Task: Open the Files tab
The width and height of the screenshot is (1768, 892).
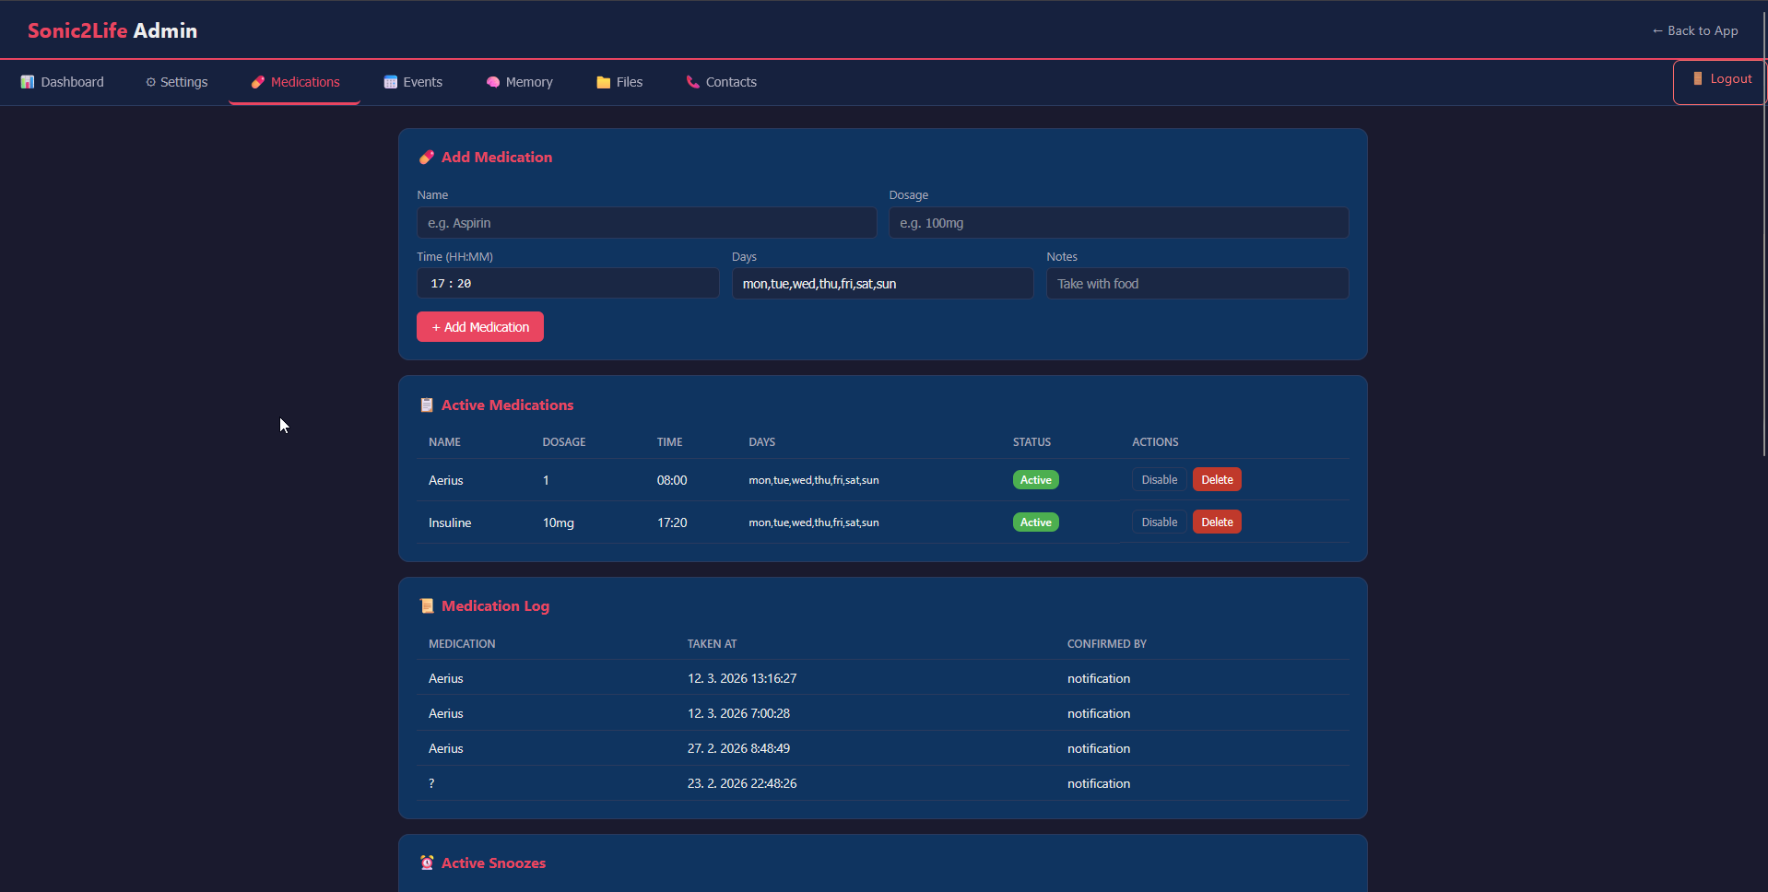Action: click(619, 82)
